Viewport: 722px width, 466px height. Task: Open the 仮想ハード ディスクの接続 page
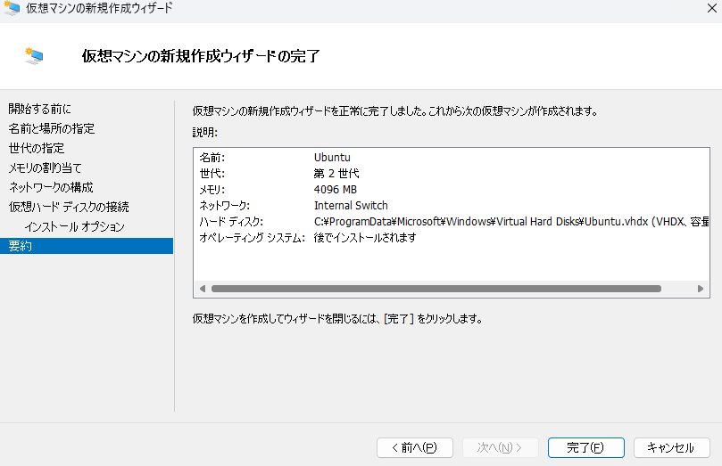tap(69, 207)
